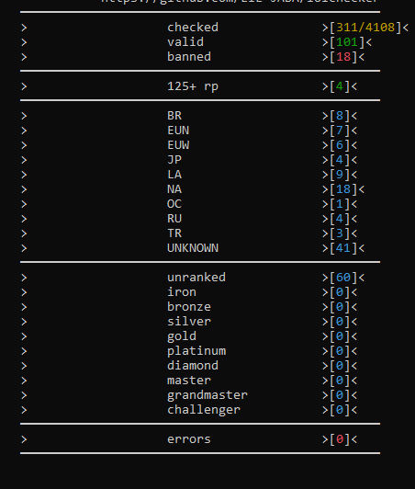Click the errors label

pos(189,439)
